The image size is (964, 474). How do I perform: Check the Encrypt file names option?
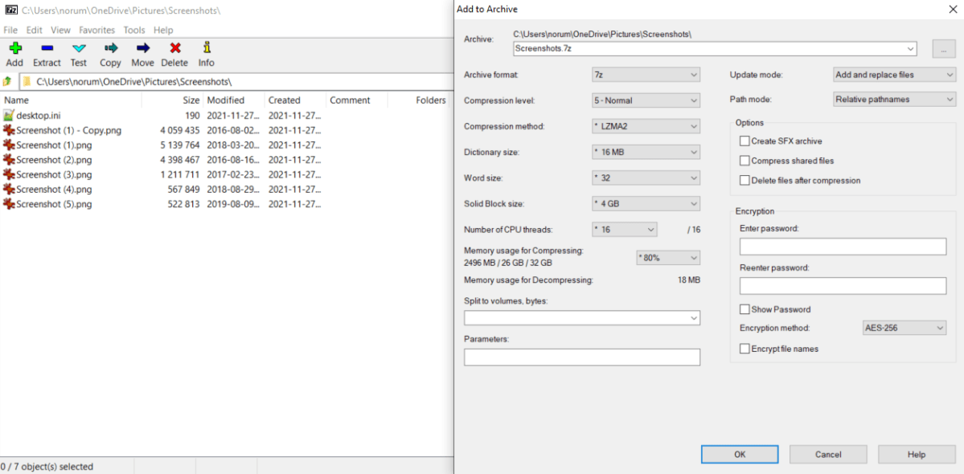[x=745, y=348]
